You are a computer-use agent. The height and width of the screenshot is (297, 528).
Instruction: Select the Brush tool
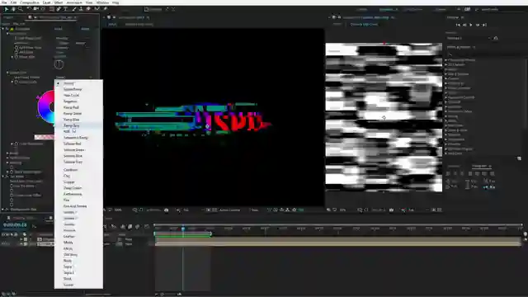pos(73,9)
